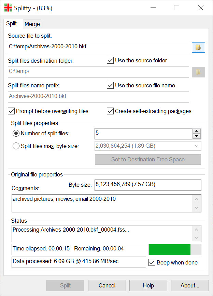This screenshot has height=296, width=213.
Task: Click the Splitty app icon in title bar
Action: click(x=8, y=8)
